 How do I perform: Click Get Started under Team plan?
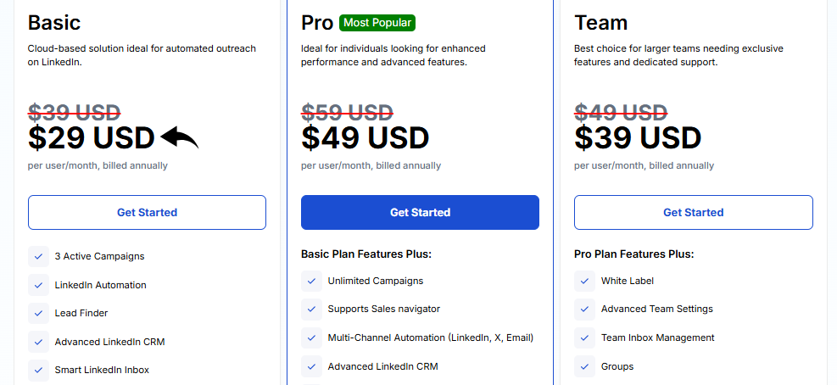[x=693, y=212]
